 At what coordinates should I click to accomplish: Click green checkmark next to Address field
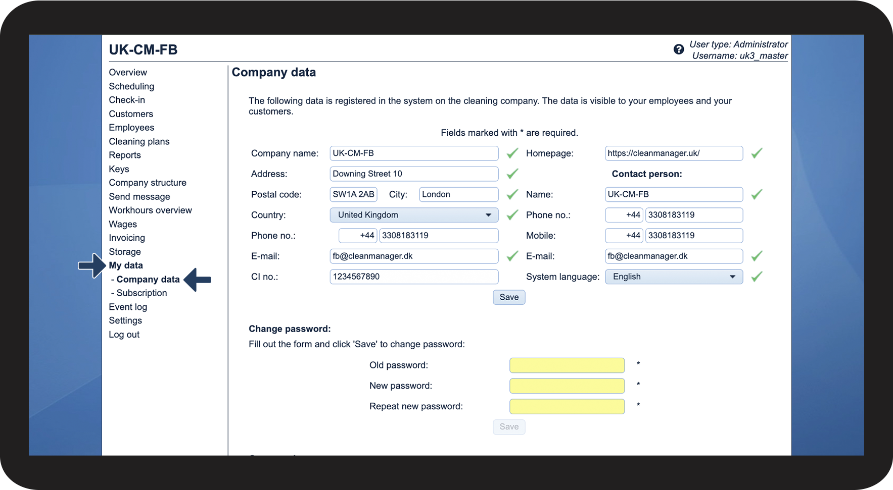[x=512, y=174]
